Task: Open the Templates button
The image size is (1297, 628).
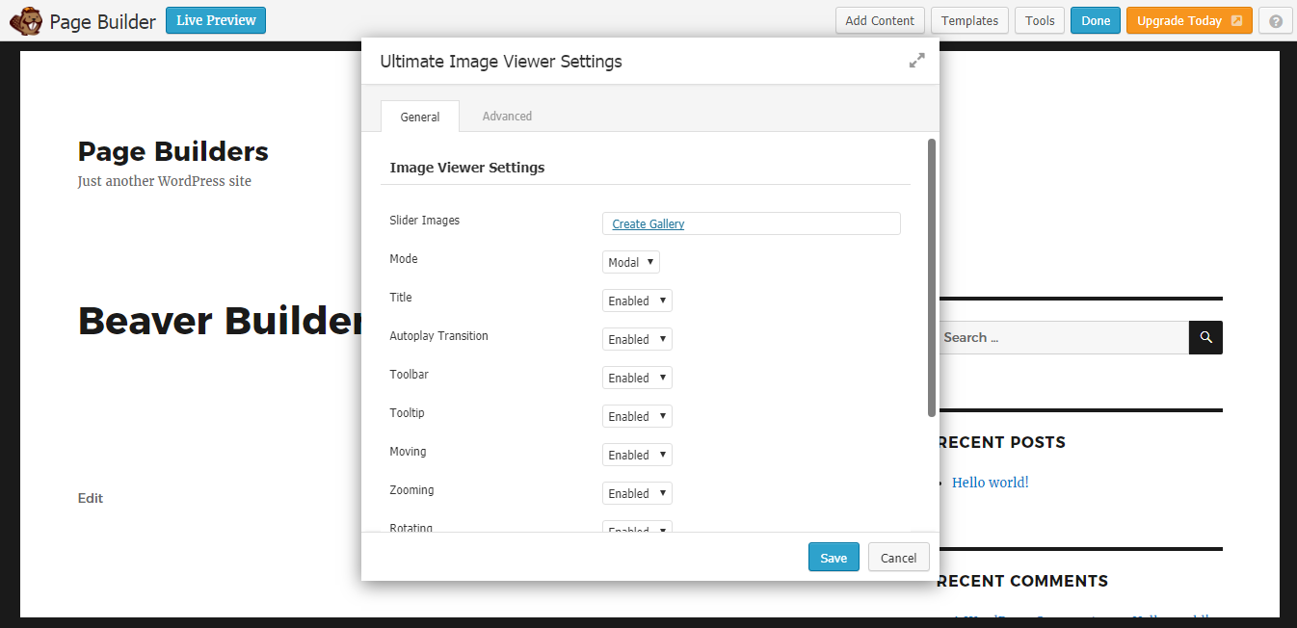Action: [x=970, y=20]
